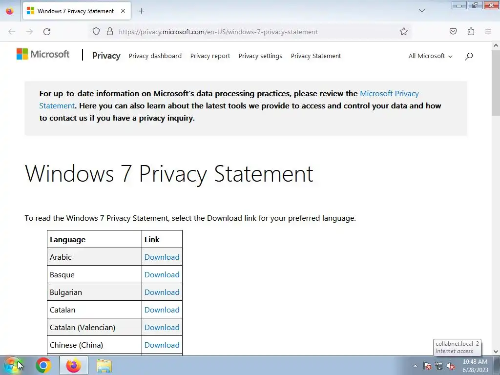Bookmark this page with the star icon
This screenshot has height=375, width=500.
404,31
